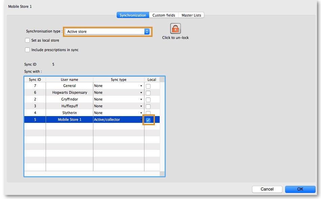Switch to the Custom fields tab
Screen dimensions: 321x199
164,15
